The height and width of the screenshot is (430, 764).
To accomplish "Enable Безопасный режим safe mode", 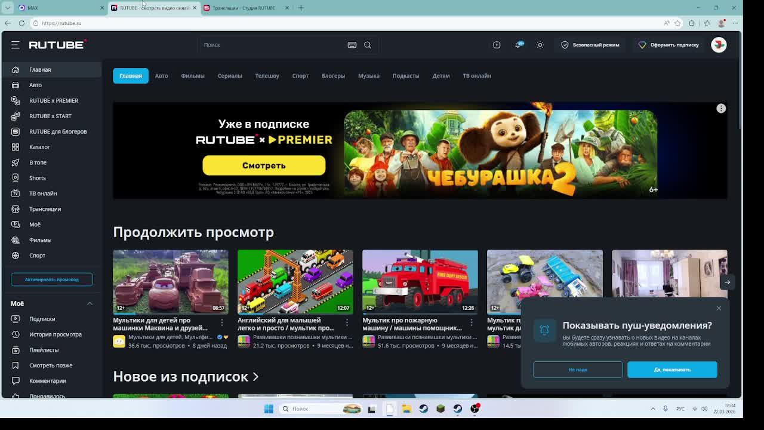I will click(x=590, y=45).
